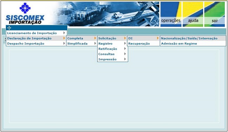This screenshot has height=132, width=228.
Task: Choose the Completa menu entry
Action: (x=82, y=38)
